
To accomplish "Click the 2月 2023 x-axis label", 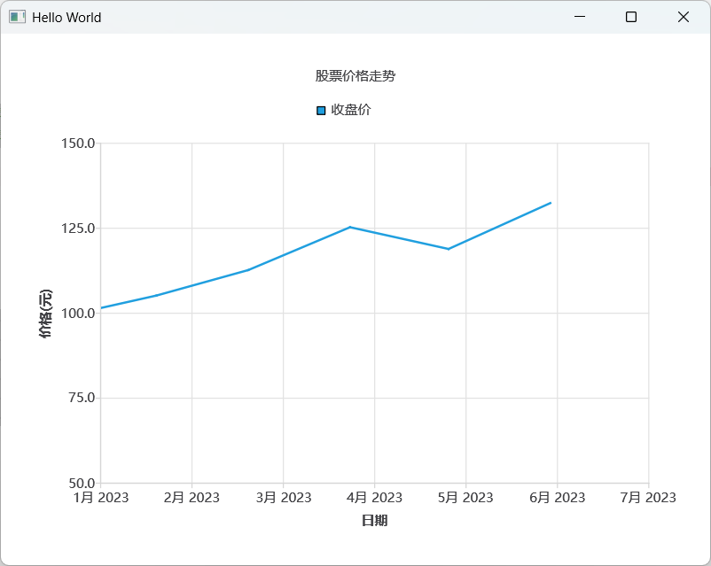I will click(x=191, y=498).
